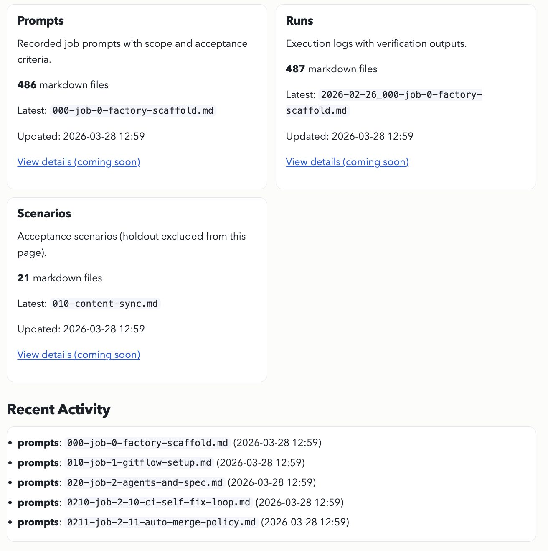Click the Runs card heading
The width and height of the screenshot is (548, 551).
coord(299,20)
